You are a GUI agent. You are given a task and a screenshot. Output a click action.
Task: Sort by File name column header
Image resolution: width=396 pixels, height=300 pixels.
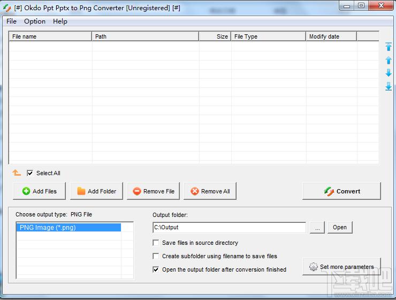point(50,36)
